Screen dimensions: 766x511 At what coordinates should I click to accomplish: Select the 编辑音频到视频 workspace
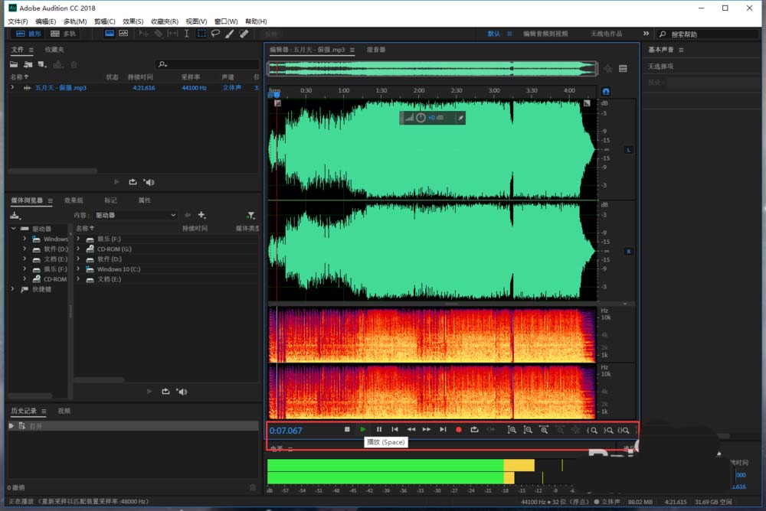pos(545,34)
